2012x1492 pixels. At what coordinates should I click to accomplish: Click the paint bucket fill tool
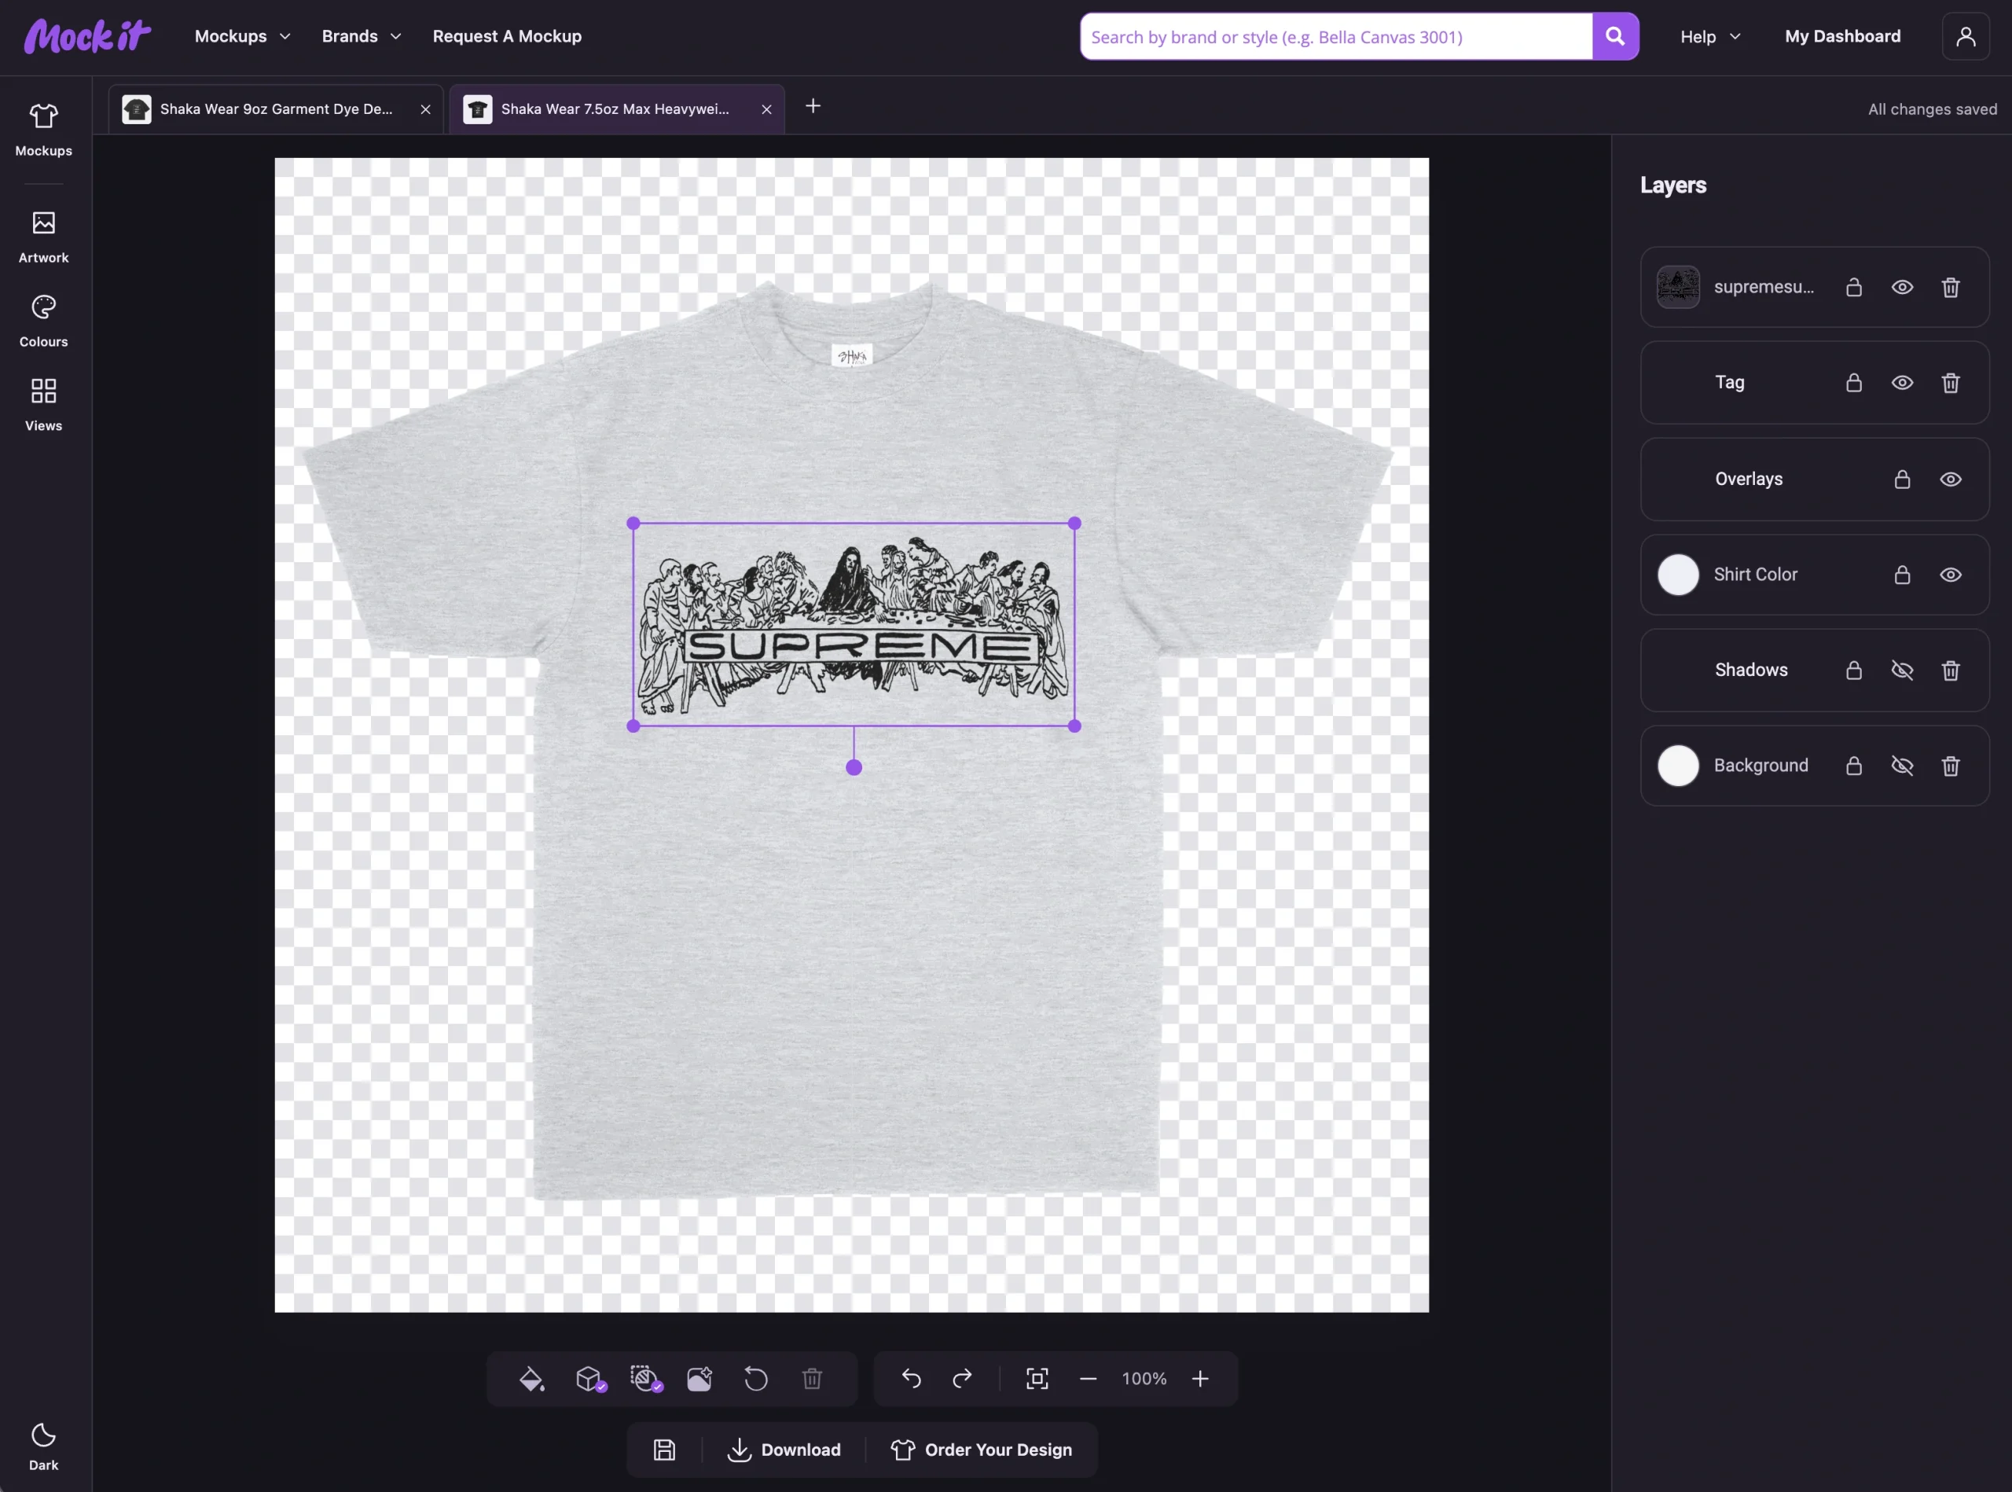tap(532, 1379)
